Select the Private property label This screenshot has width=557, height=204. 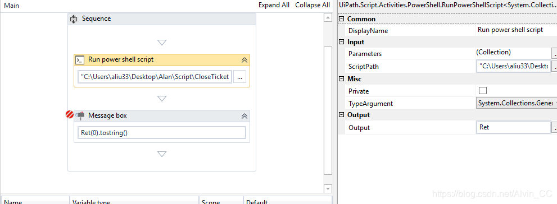coord(359,91)
